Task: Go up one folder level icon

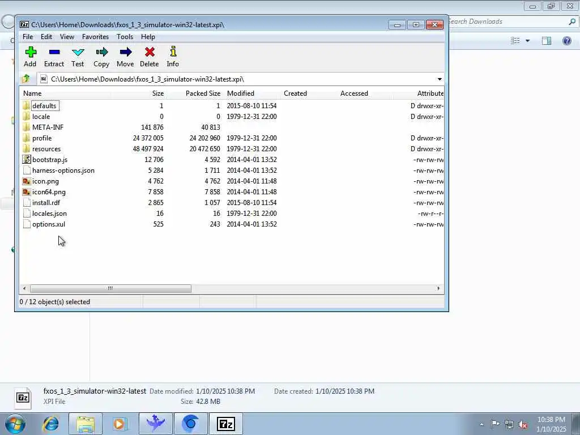Action: tap(26, 79)
